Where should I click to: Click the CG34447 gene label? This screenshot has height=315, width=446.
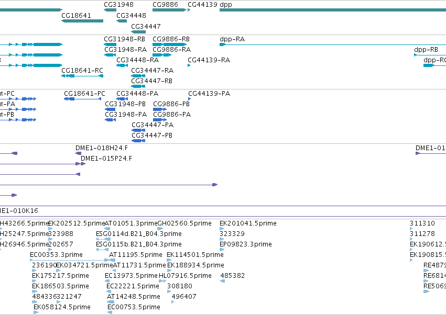coord(146,26)
